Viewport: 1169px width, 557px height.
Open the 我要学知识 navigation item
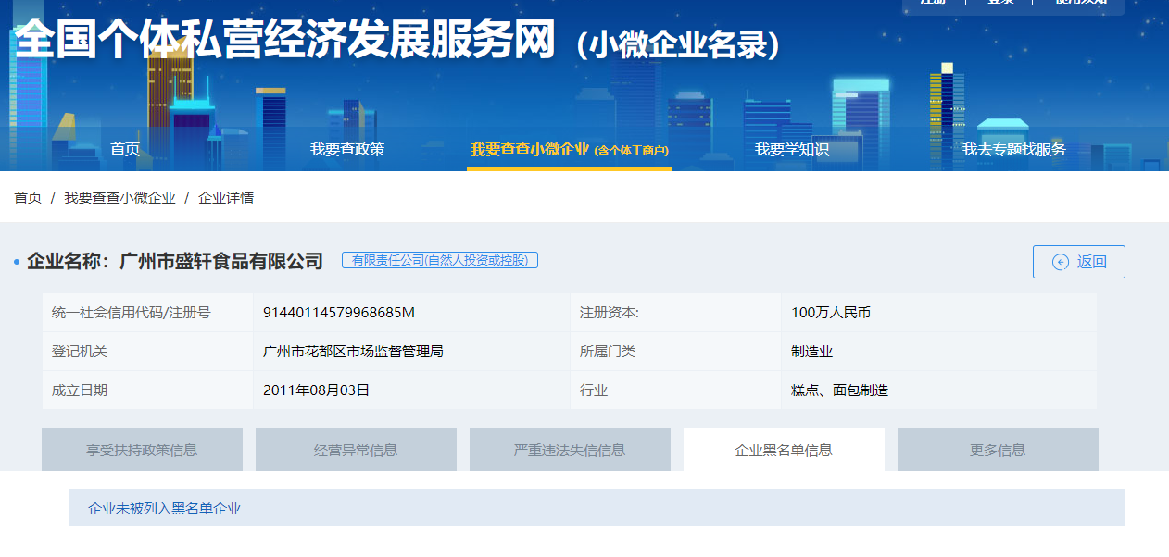coord(792,149)
